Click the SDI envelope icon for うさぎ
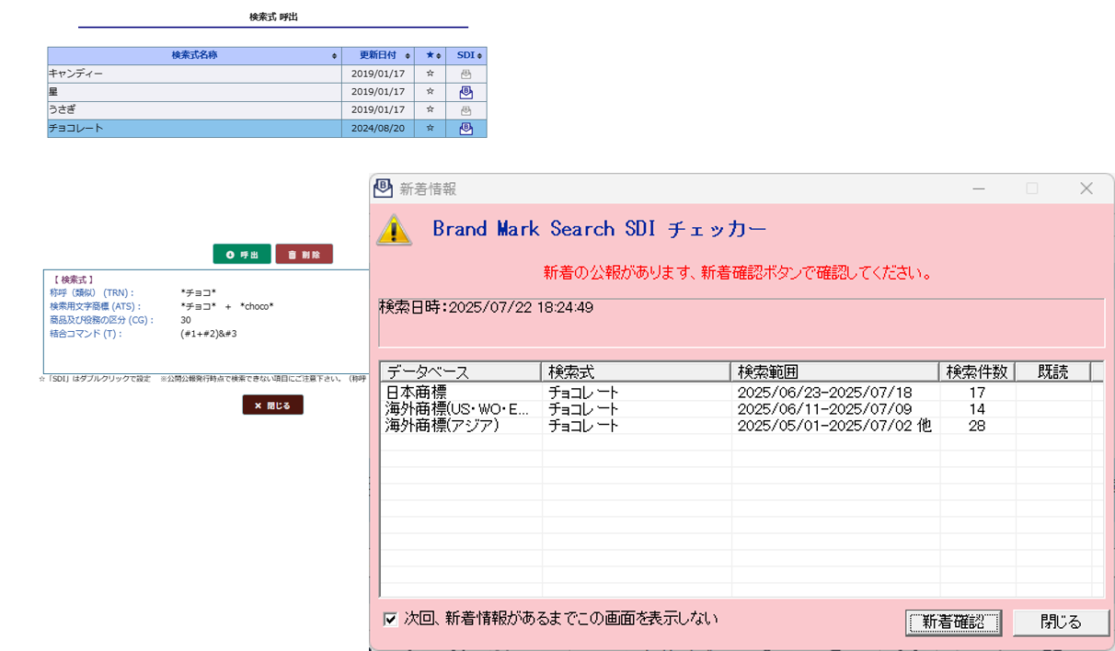 coord(466,110)
